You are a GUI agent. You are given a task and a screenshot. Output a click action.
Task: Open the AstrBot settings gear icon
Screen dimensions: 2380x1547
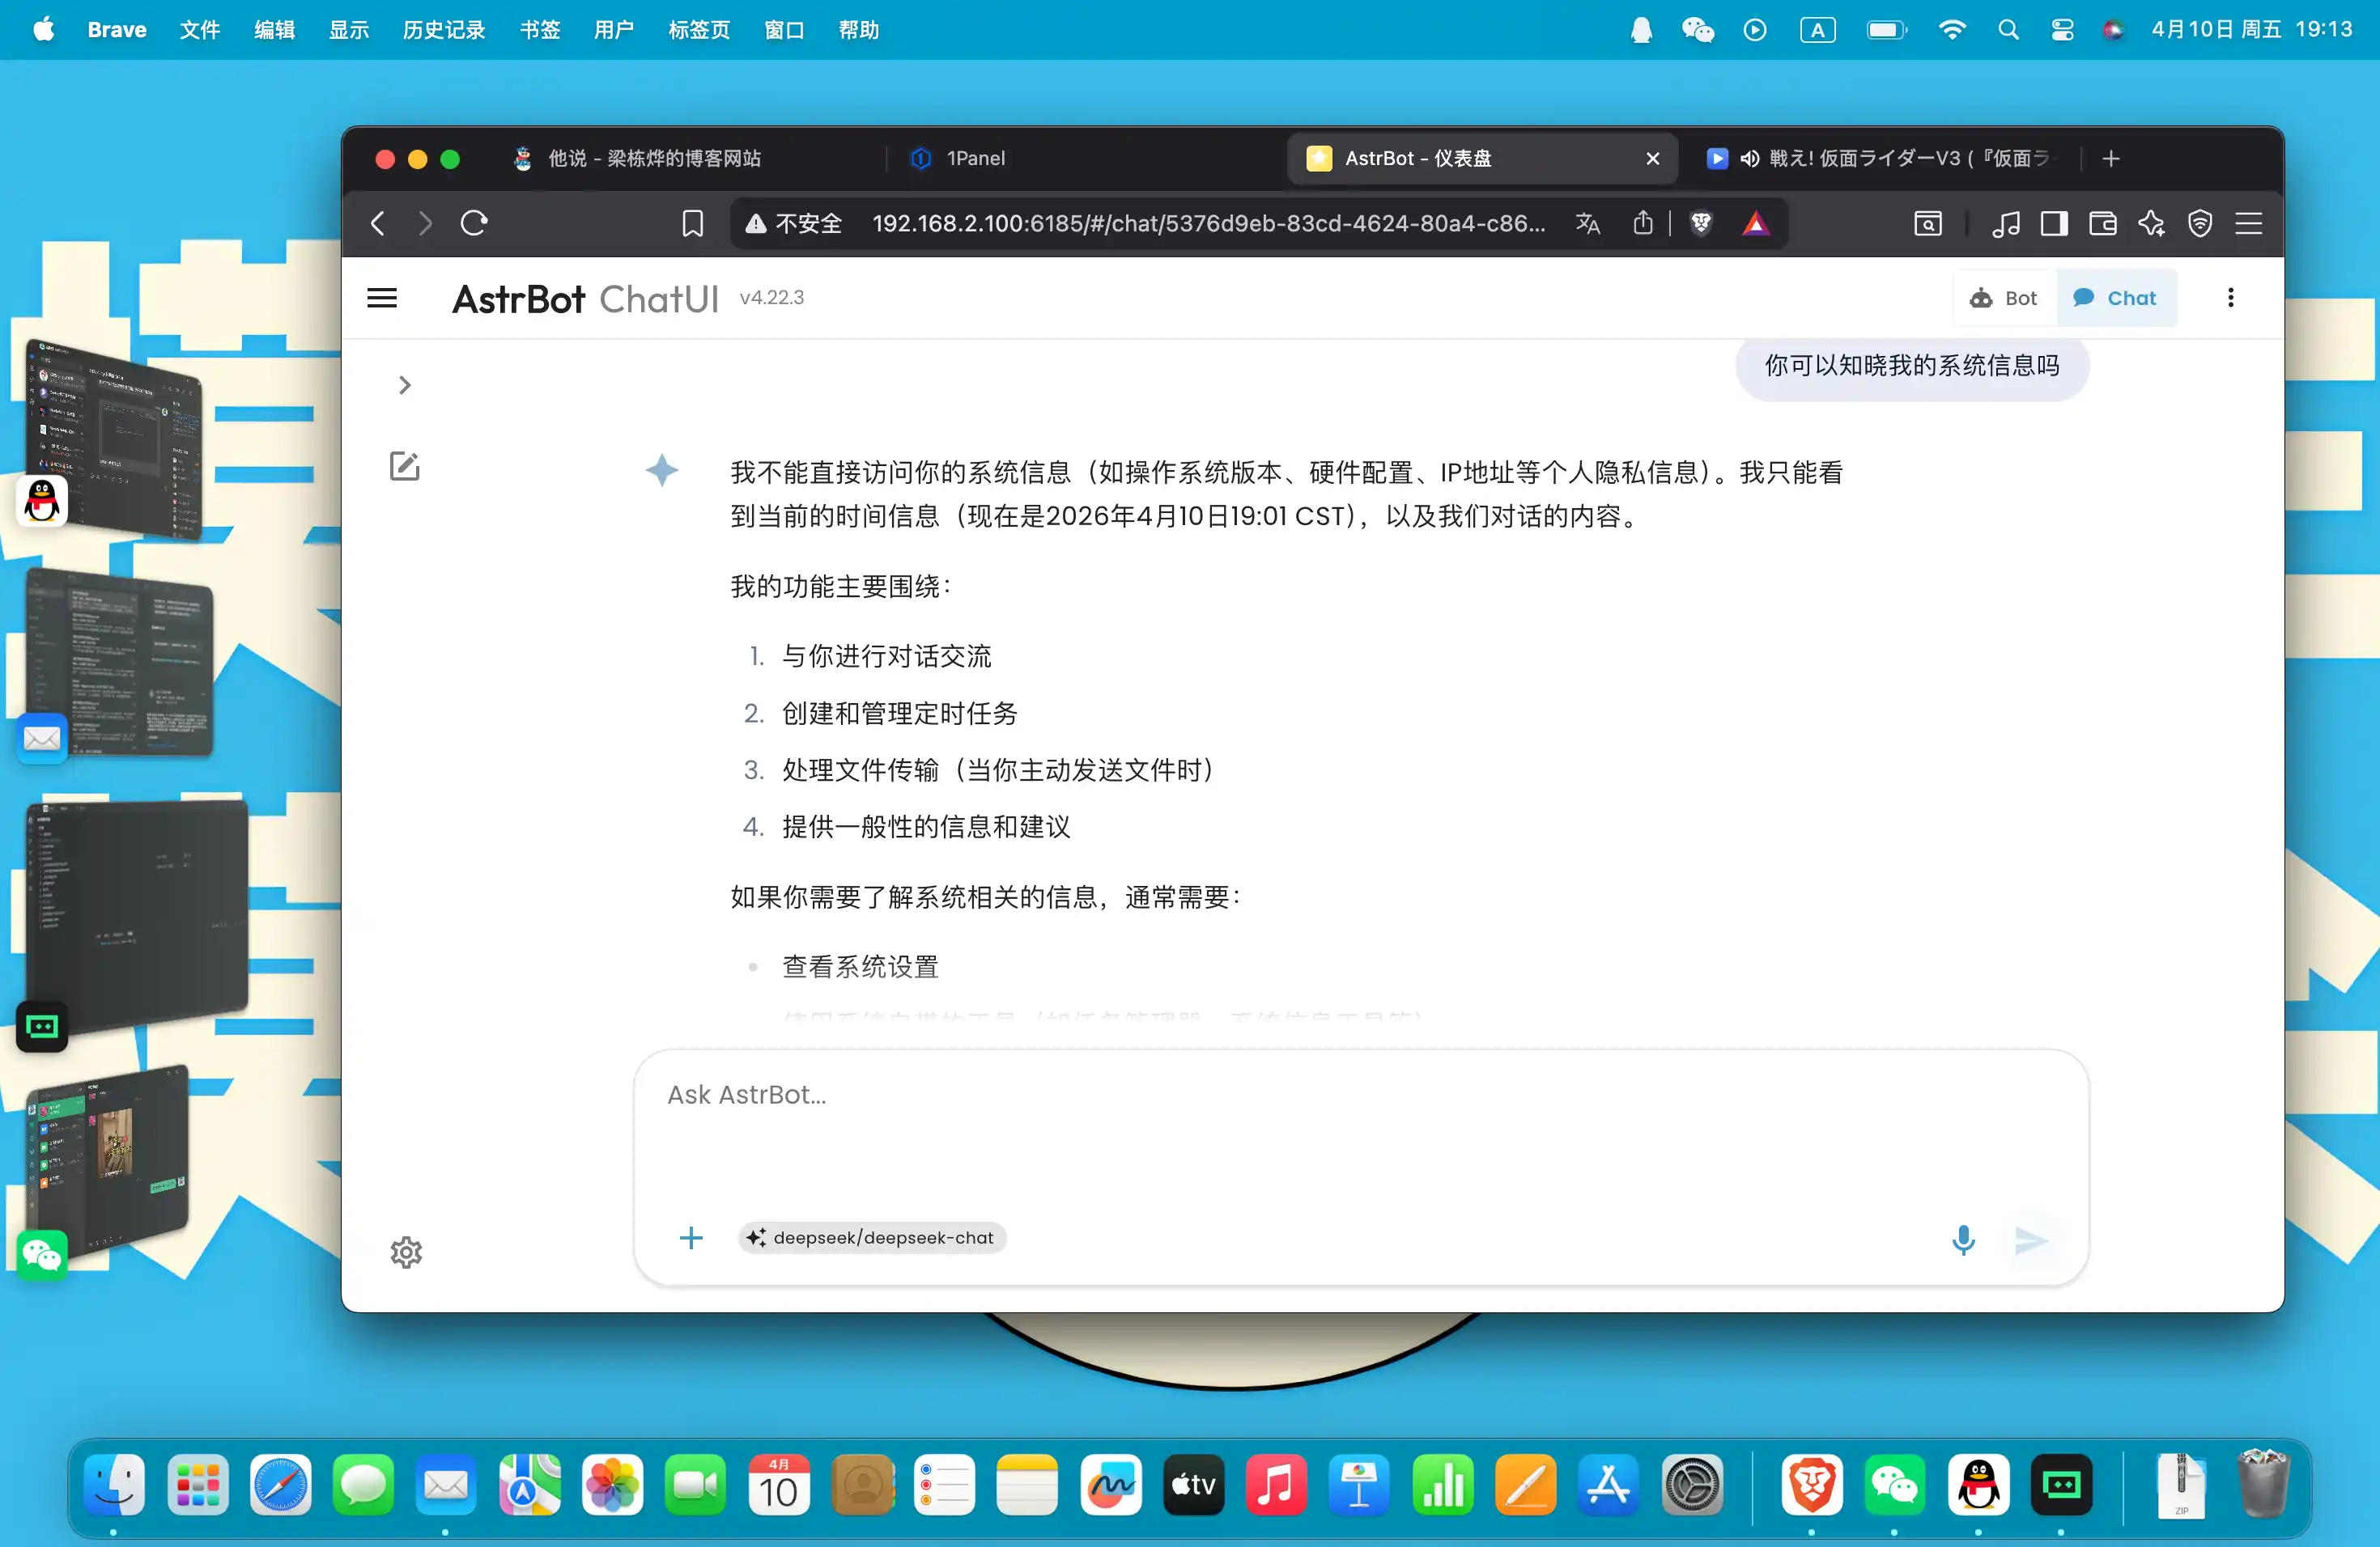406,1251
